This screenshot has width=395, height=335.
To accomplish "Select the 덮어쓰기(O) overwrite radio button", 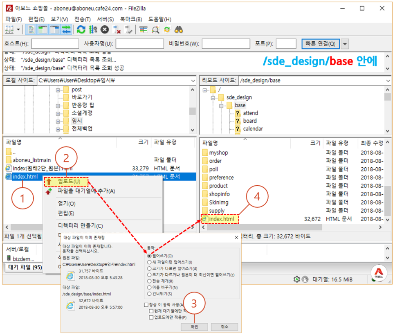I will [x=149, y=256].
